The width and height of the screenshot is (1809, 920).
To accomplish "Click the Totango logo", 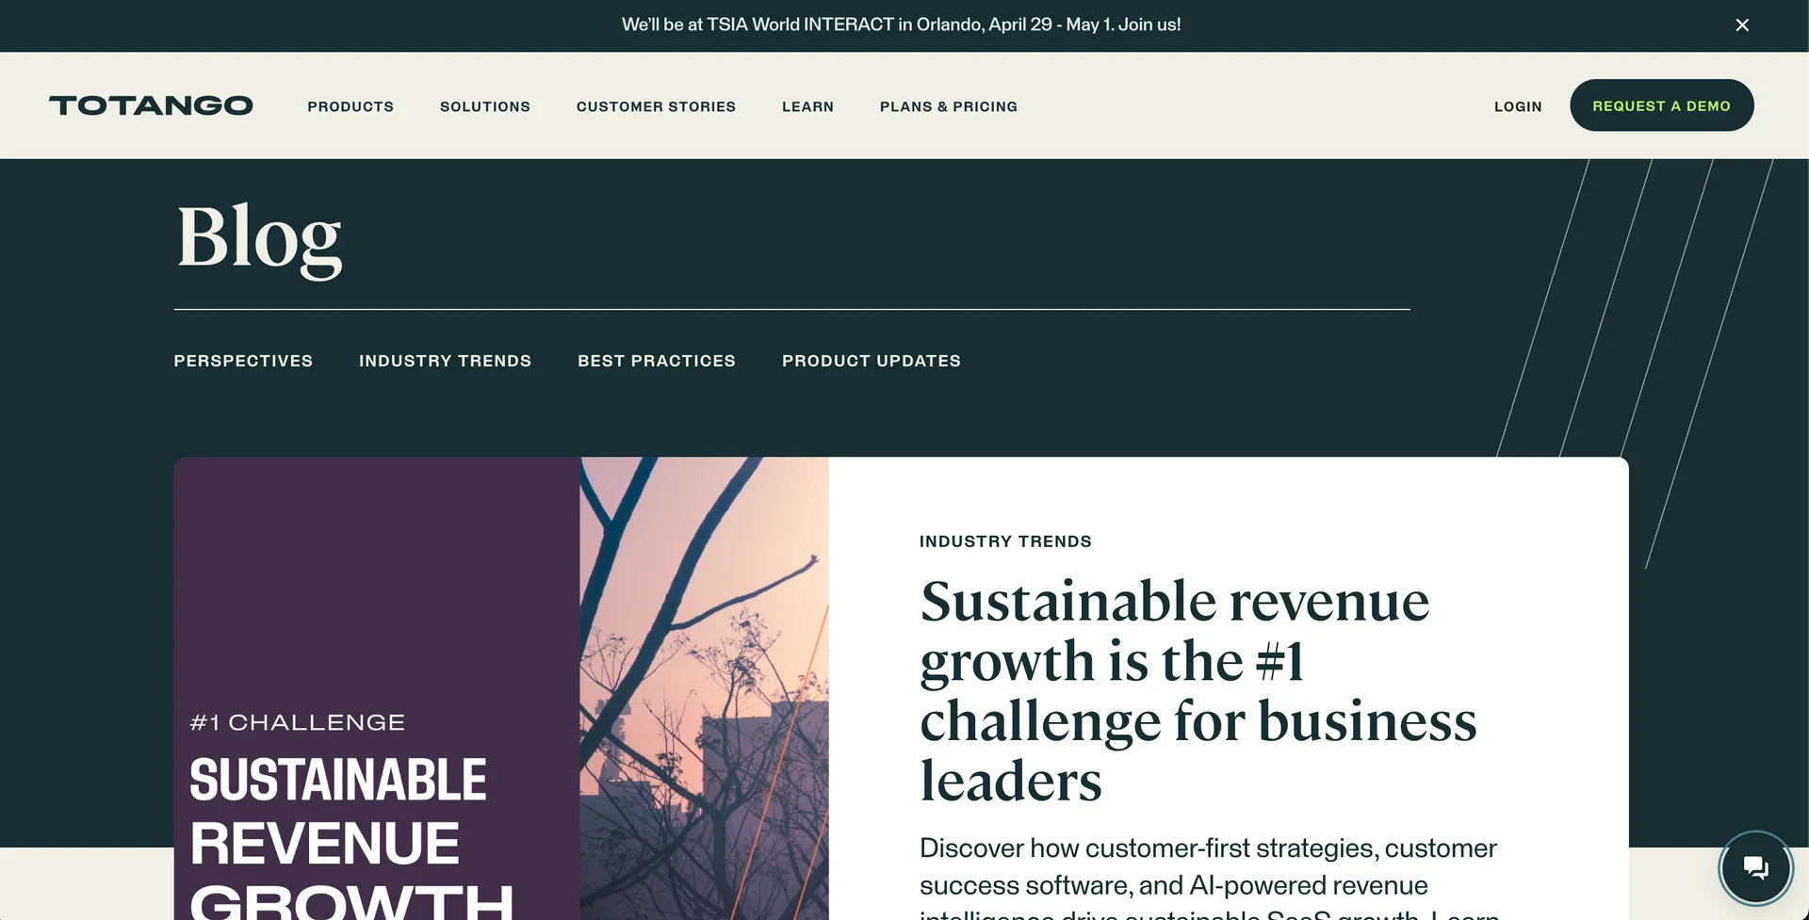I will point(150,105).
